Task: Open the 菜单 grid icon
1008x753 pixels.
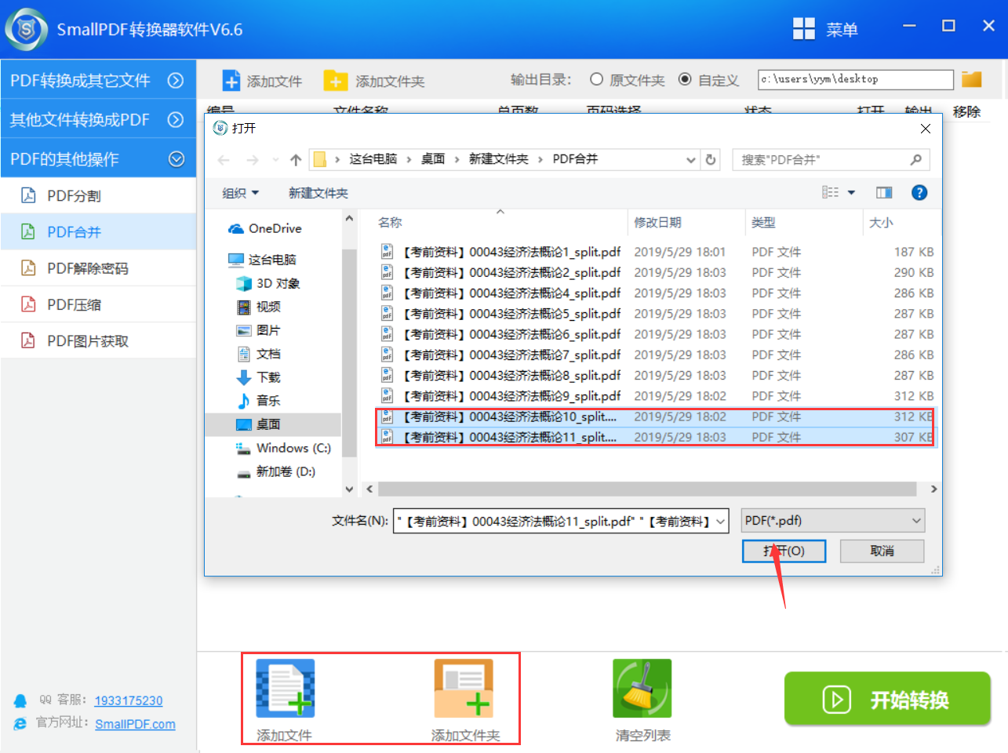Action: [x=804, y=29]
